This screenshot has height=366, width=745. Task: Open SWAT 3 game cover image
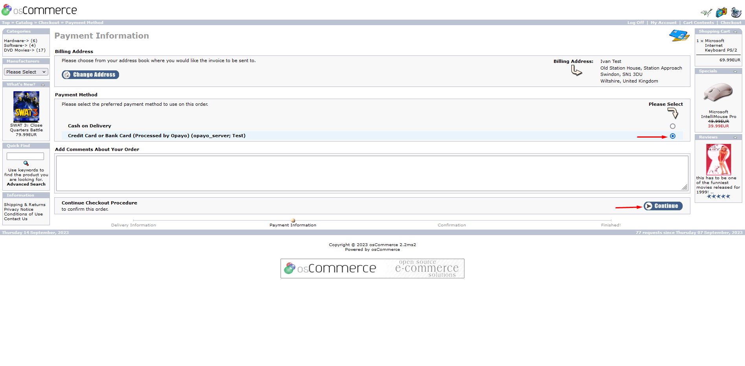[26, 107]
